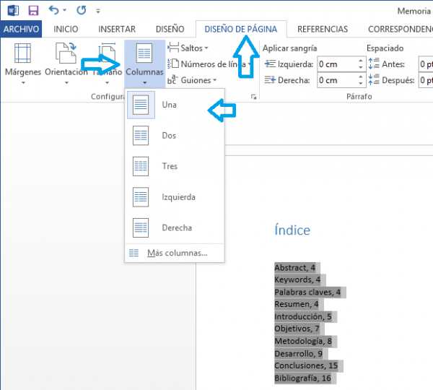Click the 'Resumen, 4' index entry
The image size is (433, 390).
click(x=297, y=304)
